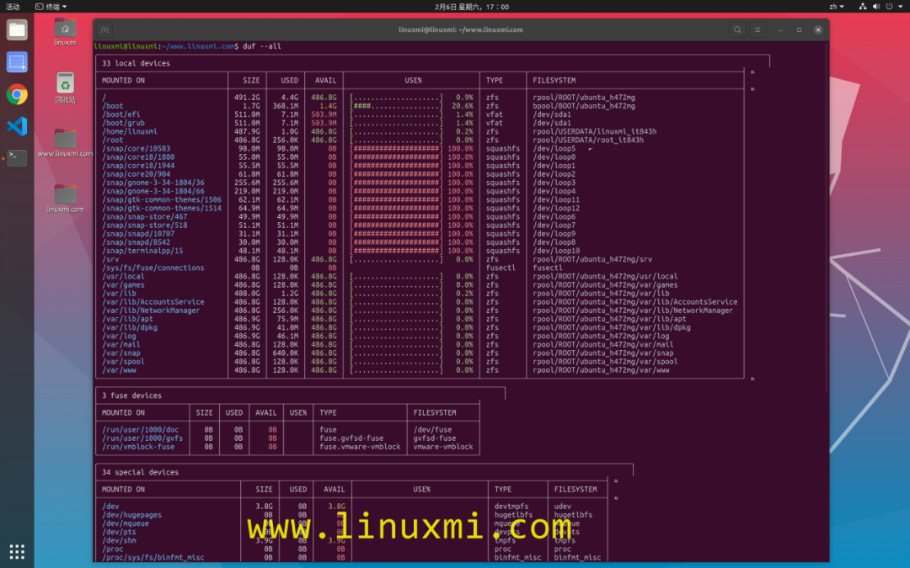Click the terminal title bar text
The image size is (910, 568).
click(461, 29)
